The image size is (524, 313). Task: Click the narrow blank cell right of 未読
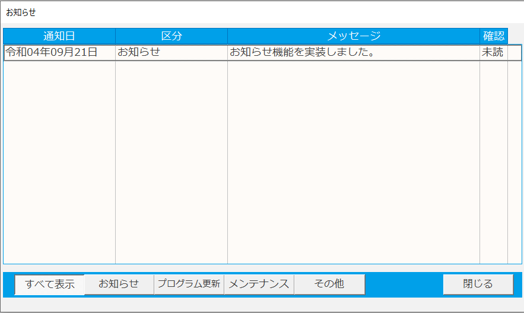pyautogui.click(x=514, y=53)
